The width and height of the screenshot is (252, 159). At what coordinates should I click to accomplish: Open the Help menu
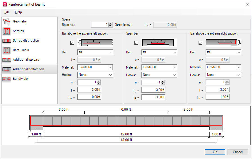tap(18, 12)
